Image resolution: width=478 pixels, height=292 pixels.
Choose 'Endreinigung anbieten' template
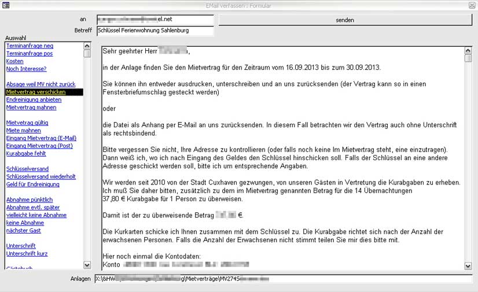point(34,99)
